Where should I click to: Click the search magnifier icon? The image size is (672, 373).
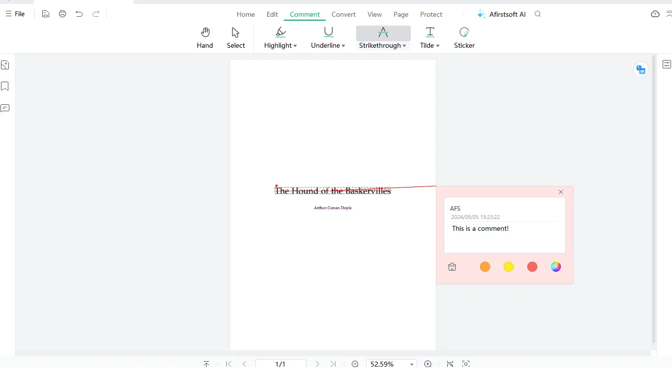(x=538, y=14)
